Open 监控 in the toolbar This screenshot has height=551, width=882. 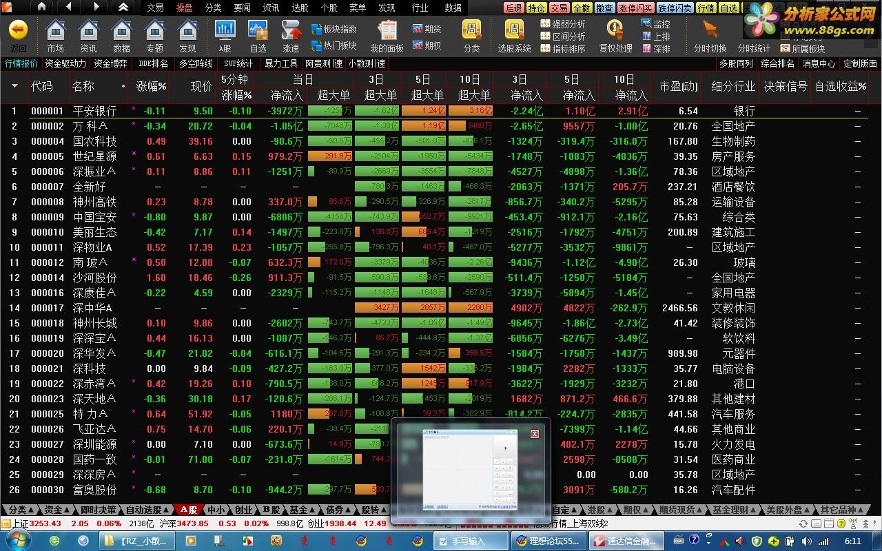click(x=656, y=24)
